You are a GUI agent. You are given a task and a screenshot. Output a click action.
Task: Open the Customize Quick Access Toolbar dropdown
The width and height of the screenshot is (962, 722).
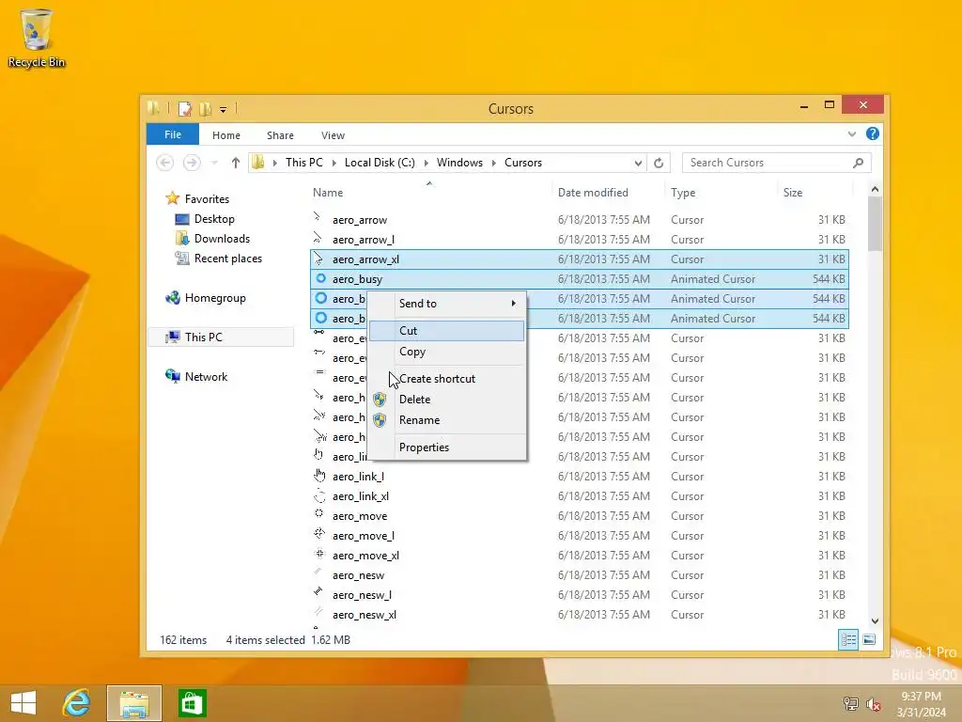224,110
